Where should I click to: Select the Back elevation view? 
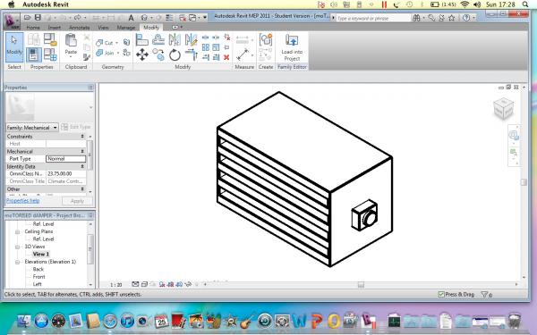[38, 269]
